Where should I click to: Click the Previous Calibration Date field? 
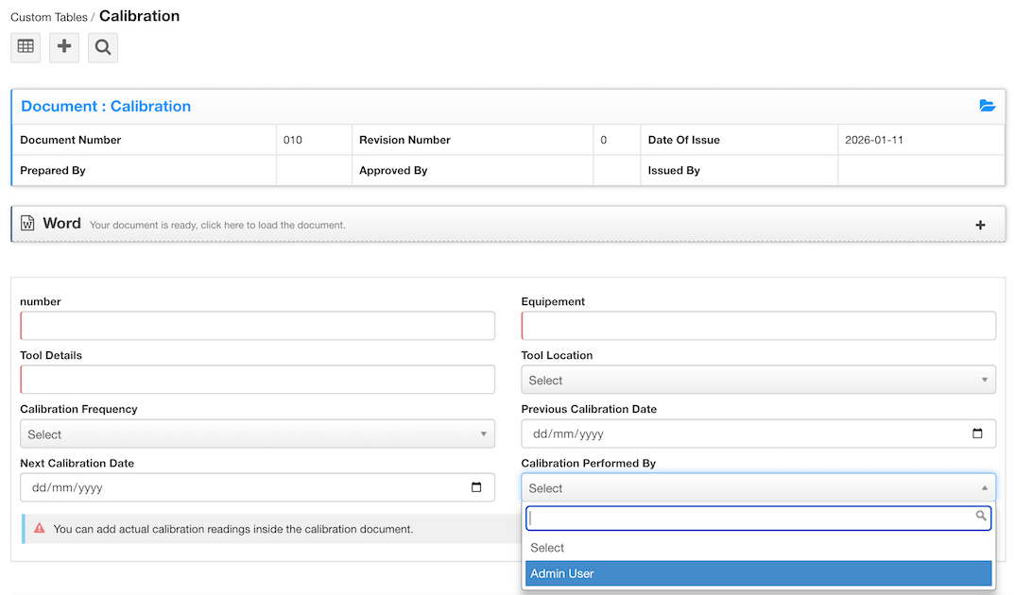click(x=758, y=433)
